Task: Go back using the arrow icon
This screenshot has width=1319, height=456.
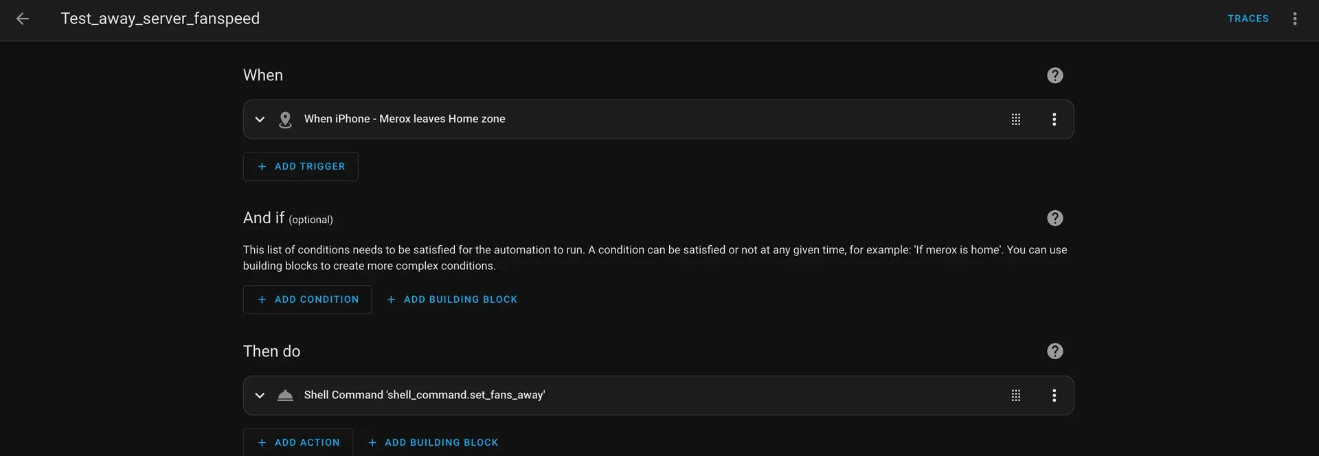Action: click(x=23, y=19)
